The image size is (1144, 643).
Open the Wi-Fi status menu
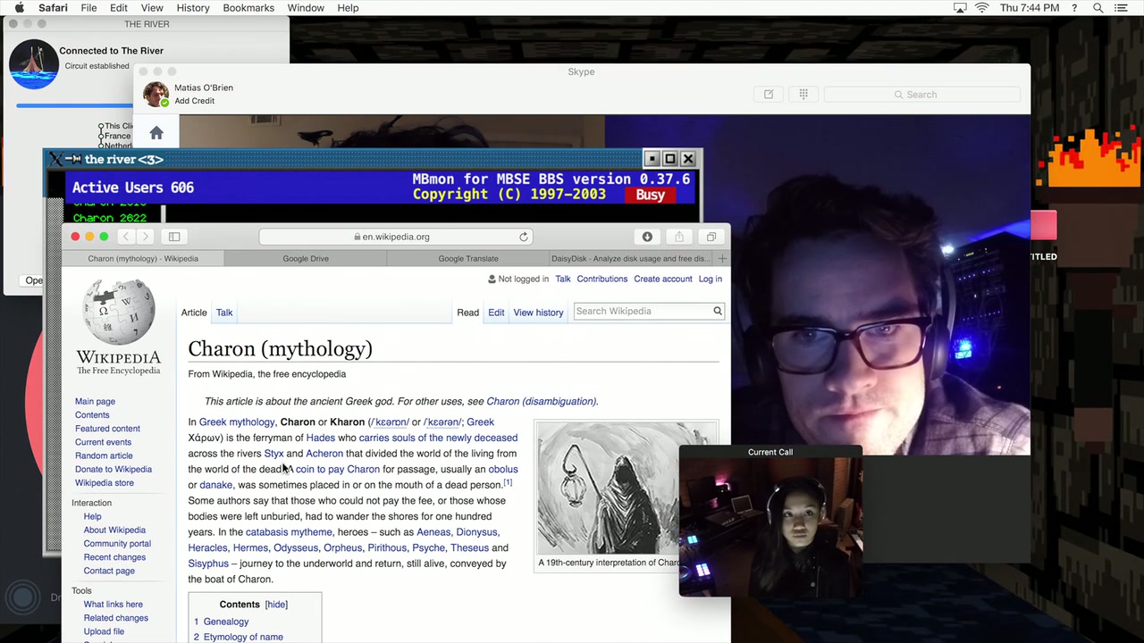(982, 8)
